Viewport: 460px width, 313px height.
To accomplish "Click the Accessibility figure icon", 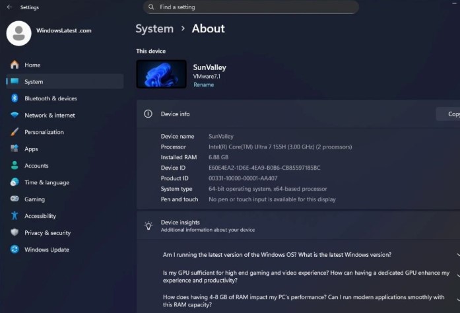I will coord(15,216).
